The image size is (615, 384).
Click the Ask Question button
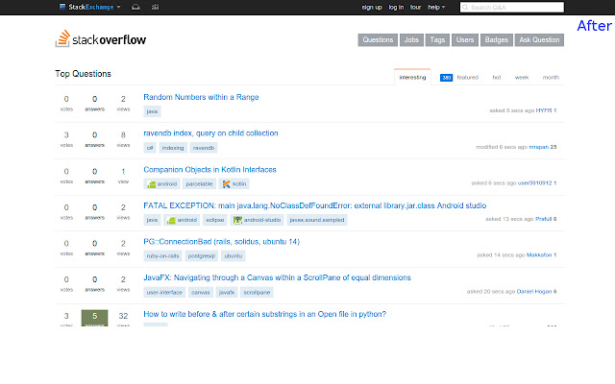pyautogui.click(x=539, y=40)
